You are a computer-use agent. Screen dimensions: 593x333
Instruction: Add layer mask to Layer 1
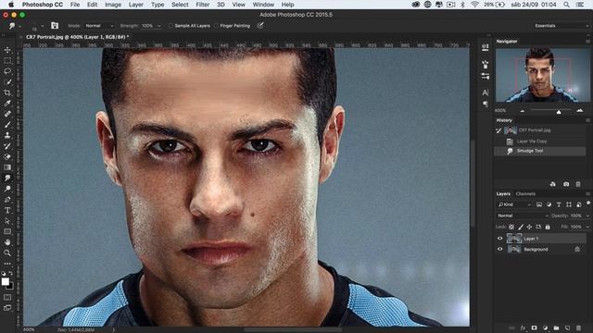tap(534, 327)
